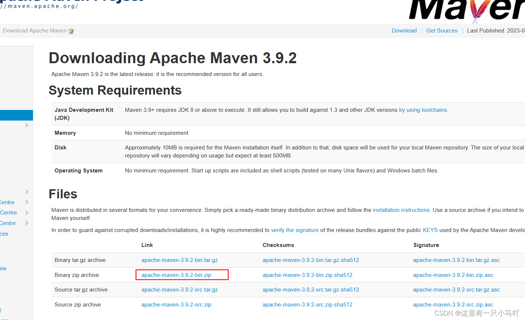Image resolution: width=525 pixels, height=320 pixels.
Task: Open apache-maven-3.9.2-src.zip.sha512 checksum
Action: (308, 305)
